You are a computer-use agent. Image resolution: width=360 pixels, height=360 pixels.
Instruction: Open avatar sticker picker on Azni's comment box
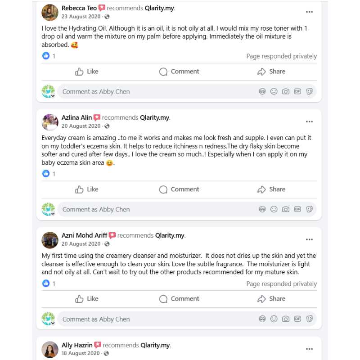262,319
